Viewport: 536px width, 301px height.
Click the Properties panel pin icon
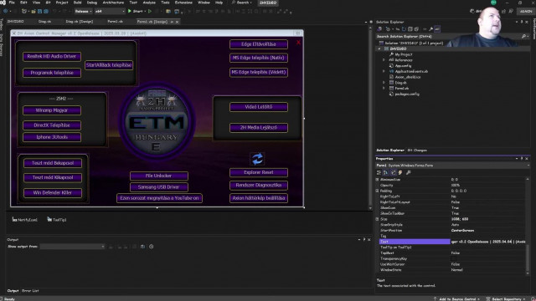[x=522, y=159]
